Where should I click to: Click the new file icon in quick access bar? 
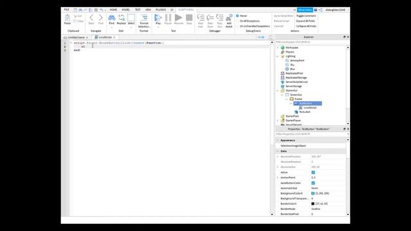click(x=75, y=10)
